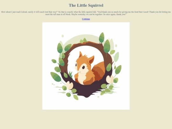The width and height of the screenshot is (172, 129).
Task: Click the green moss tuft atop the wreath
Action: (x=83, y=40)
